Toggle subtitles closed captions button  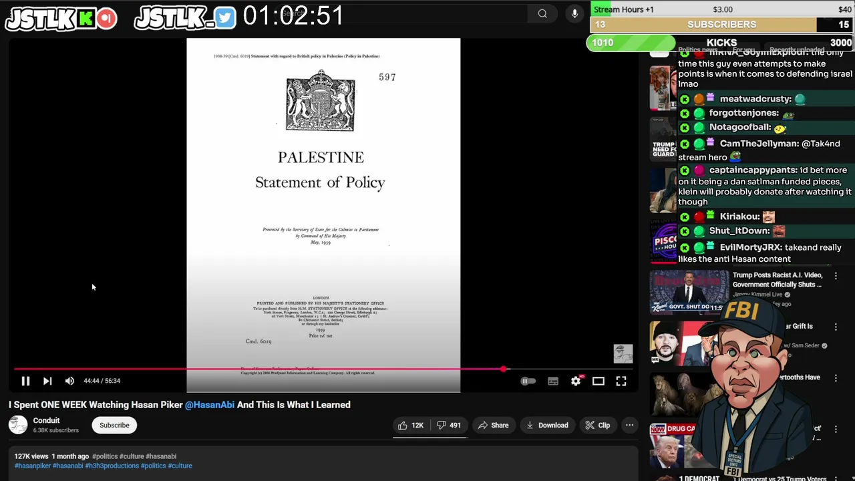click(553, 381)
